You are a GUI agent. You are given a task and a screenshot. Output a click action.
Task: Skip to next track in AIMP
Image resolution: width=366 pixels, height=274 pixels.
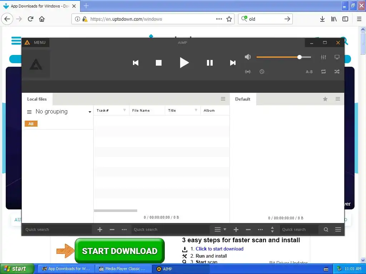click(233, 63)
